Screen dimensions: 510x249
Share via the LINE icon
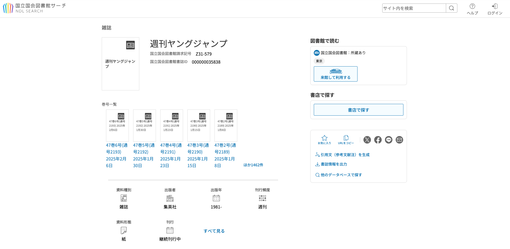pos(388,140)
